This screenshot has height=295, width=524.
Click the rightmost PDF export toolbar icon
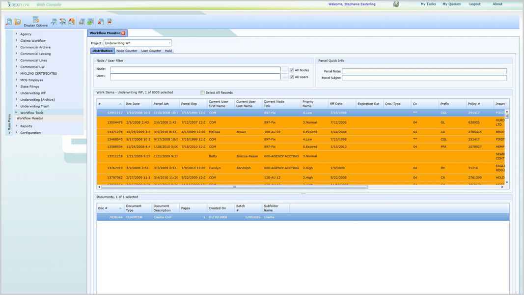point(110,22)
